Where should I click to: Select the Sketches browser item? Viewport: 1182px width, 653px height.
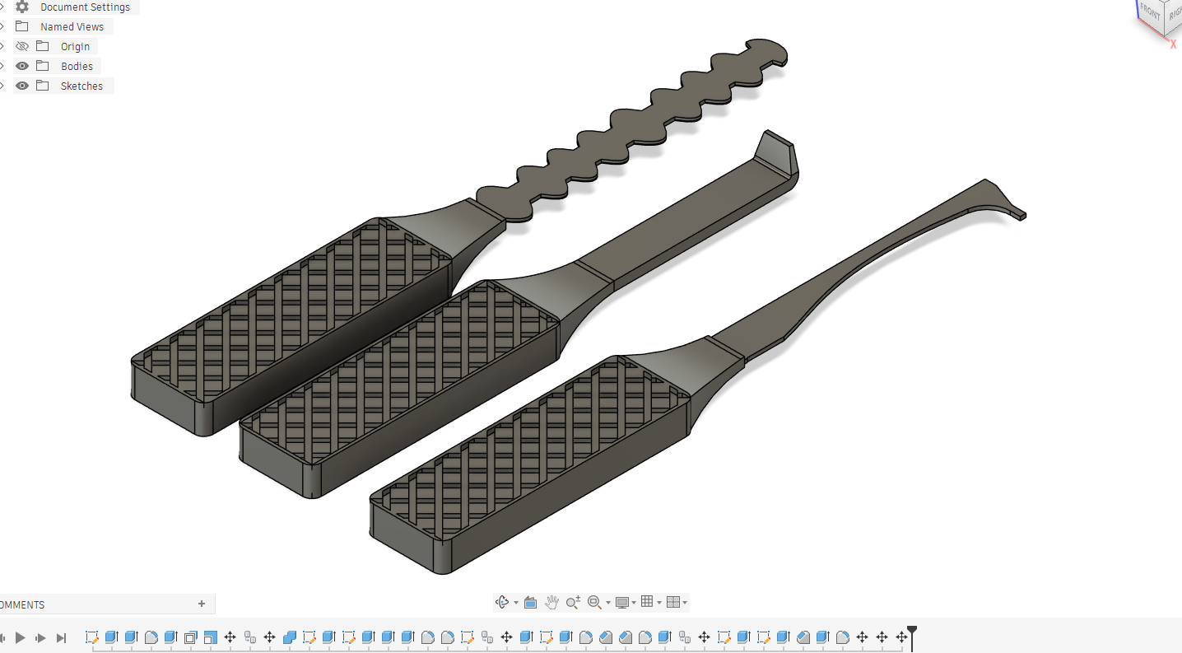coord(81,86)
